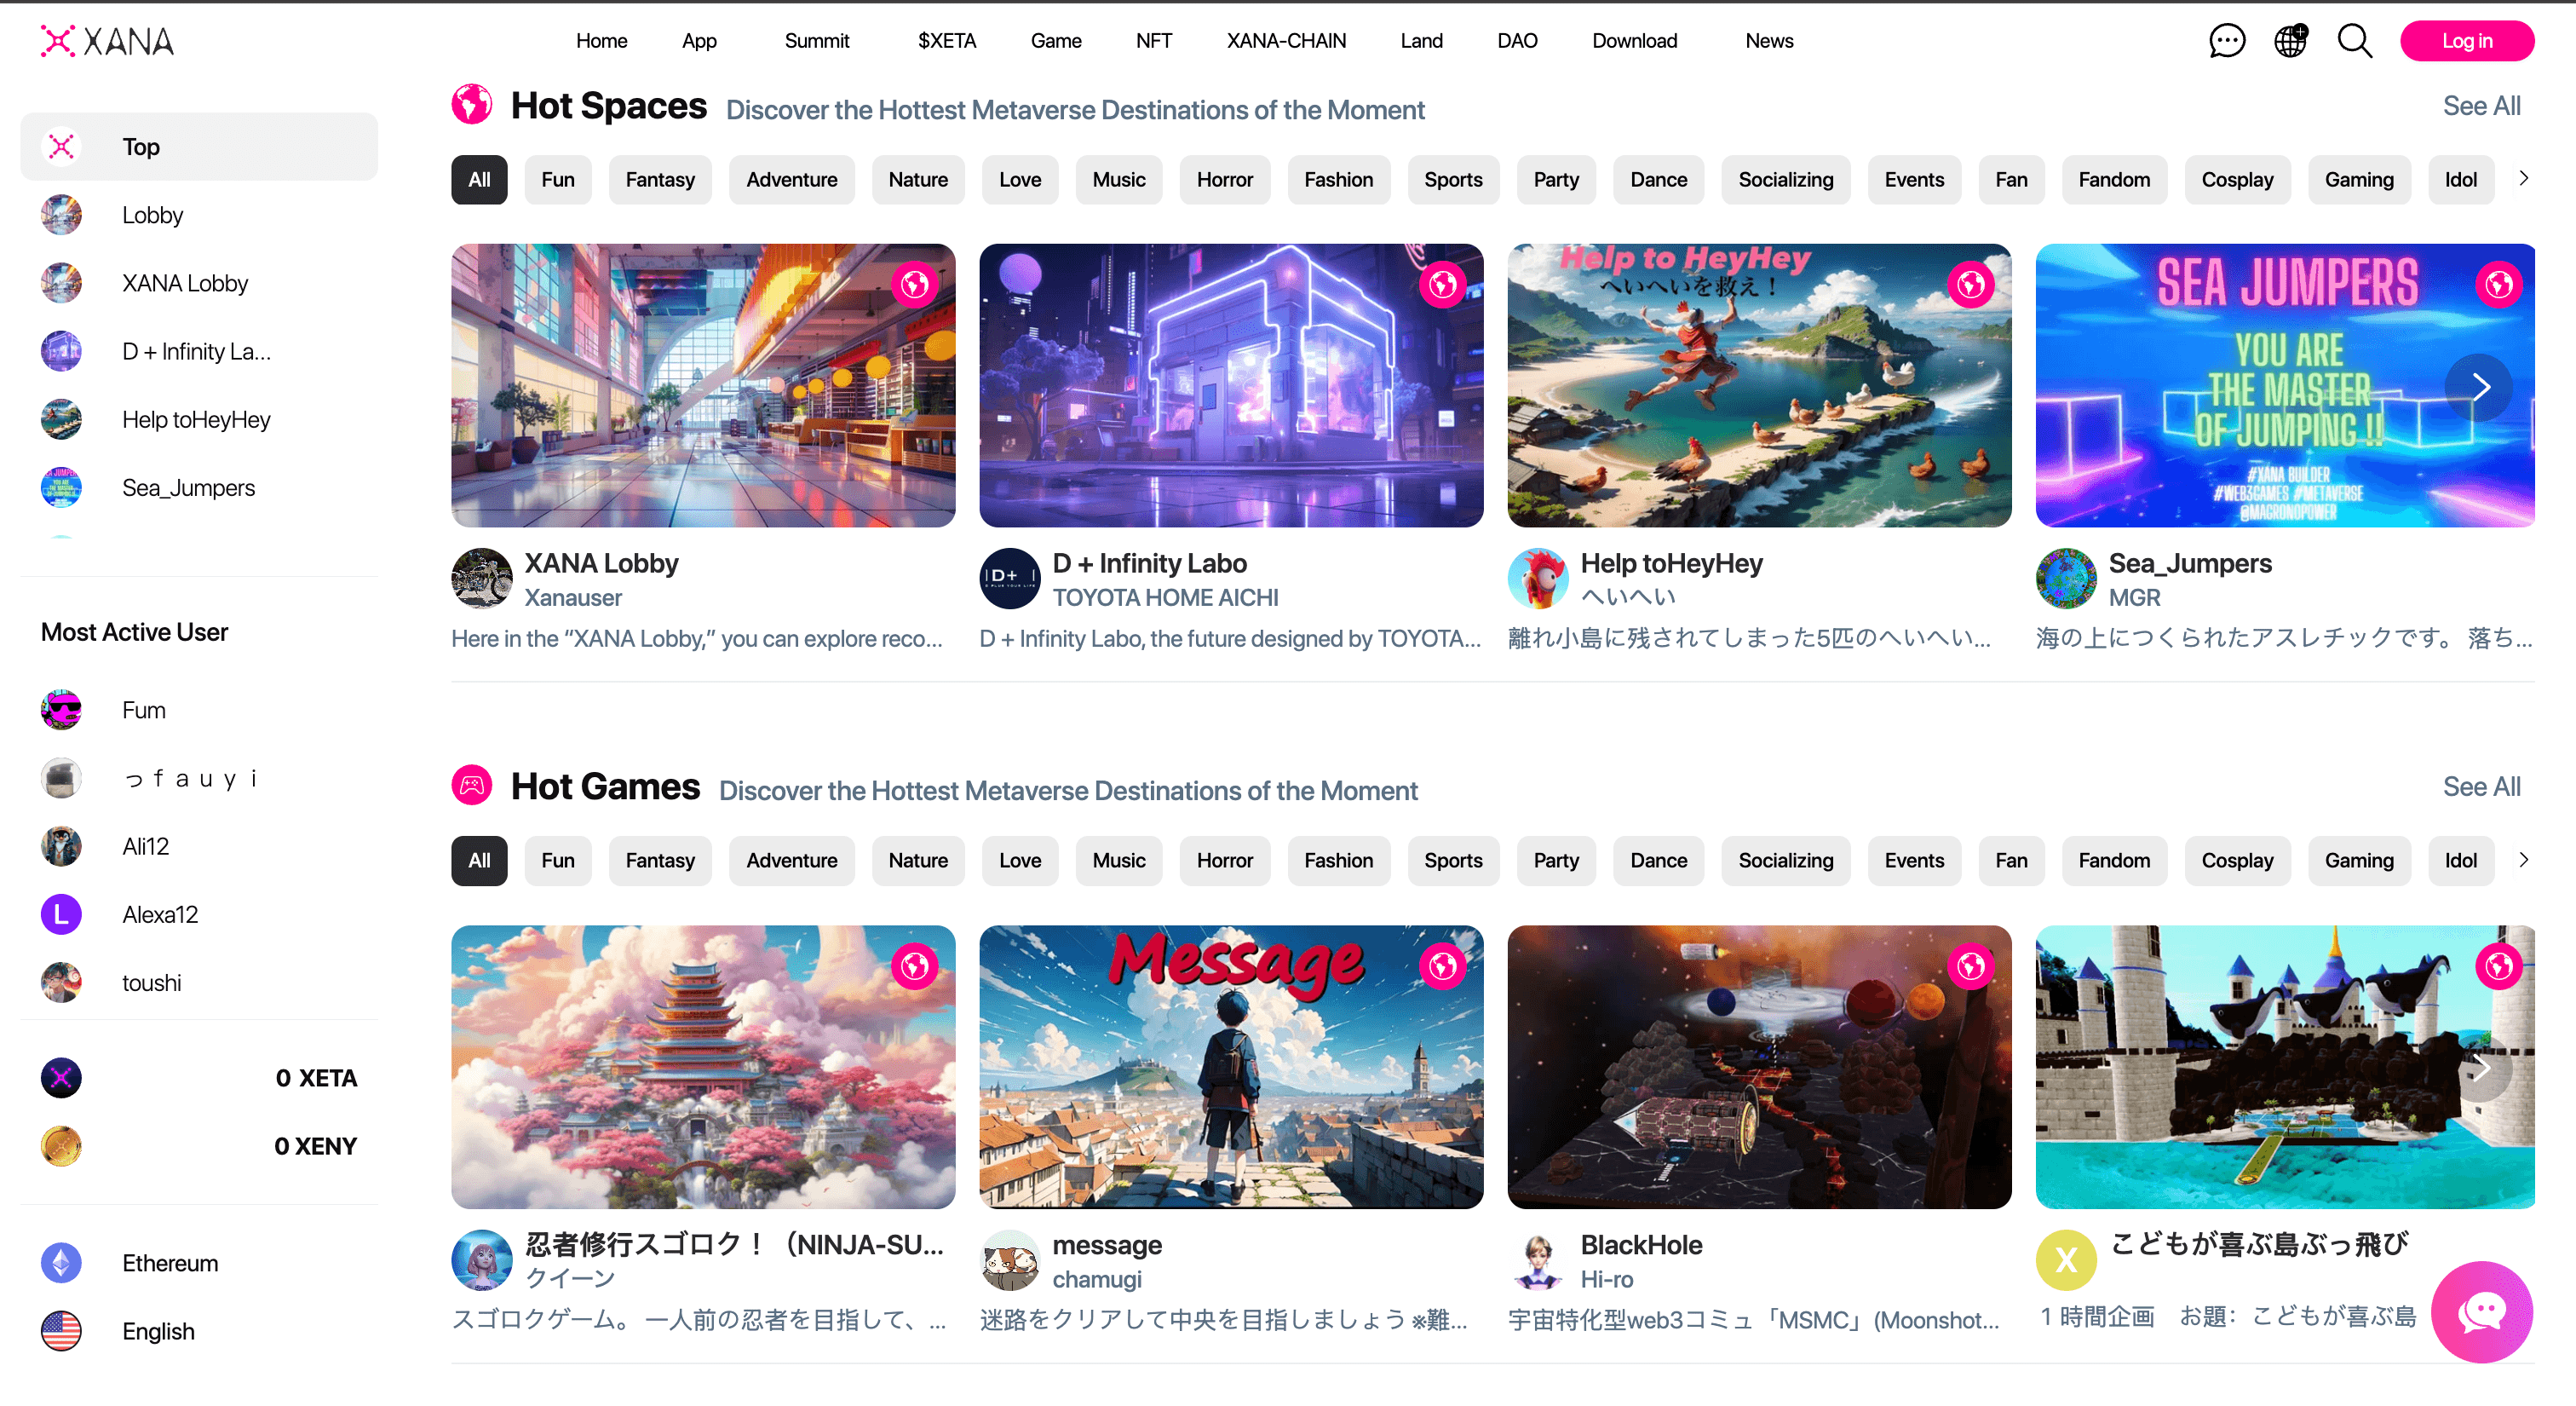Screen dimensions: 2576x1406
Task: Click the Hot Games gamepad icon
Action: (472, 786)
